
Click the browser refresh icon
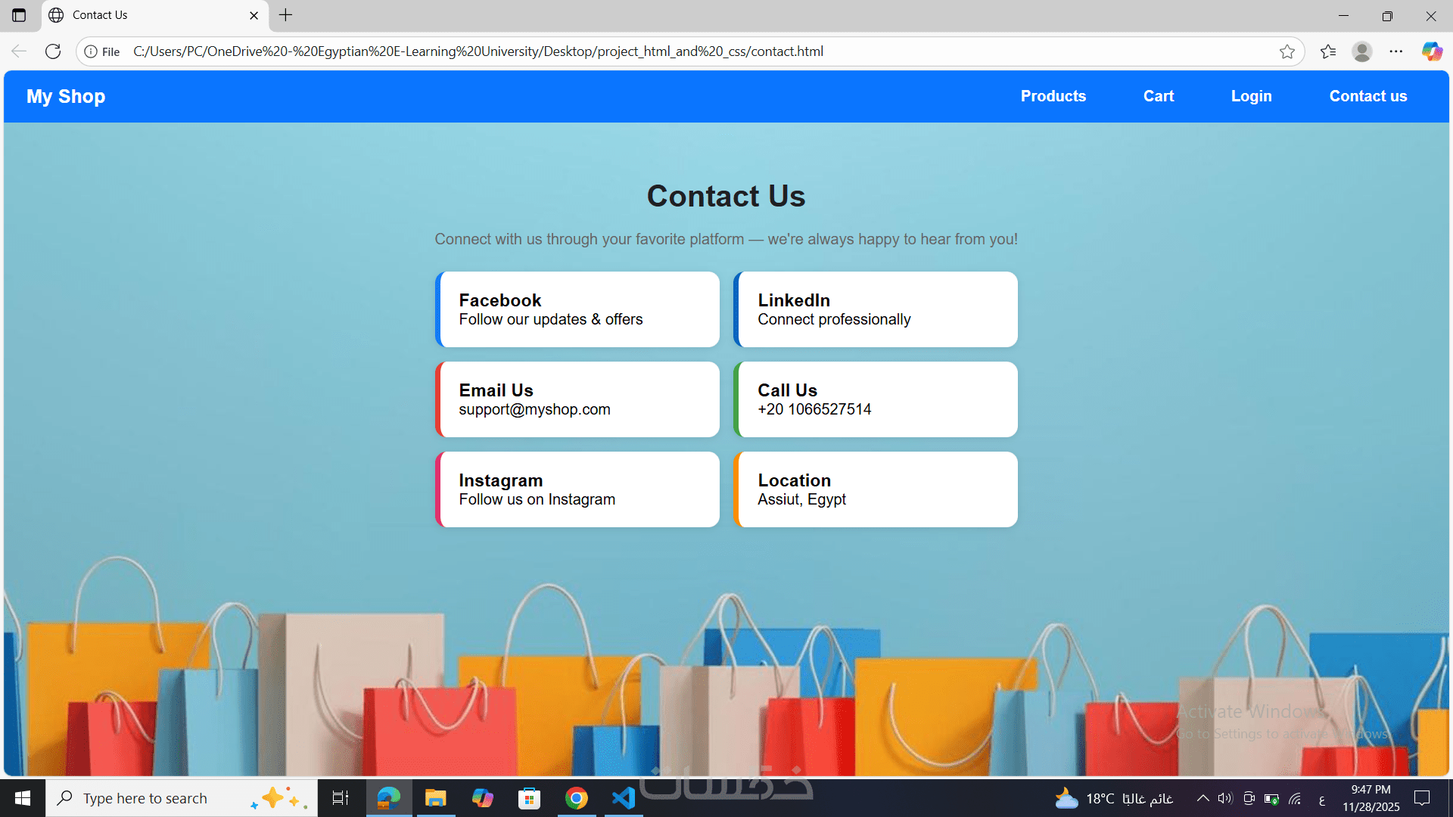click(x=53, y=51)
